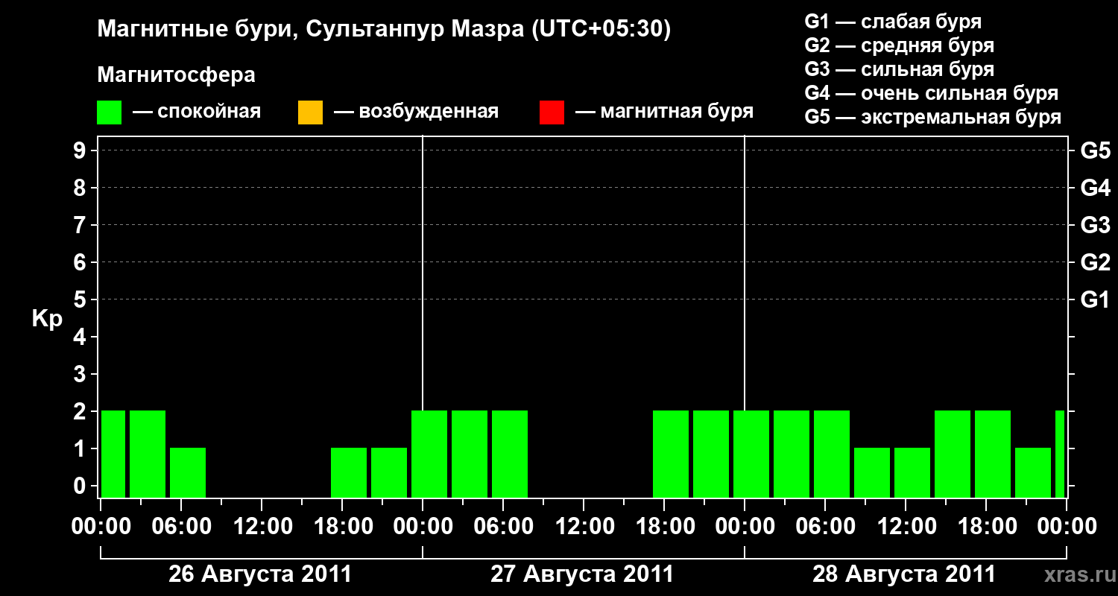The width and height of the screenshot is (1118, 596).
Task: Click the red 'магнитная буря' legend swatch
Action: tap(552, 112)
